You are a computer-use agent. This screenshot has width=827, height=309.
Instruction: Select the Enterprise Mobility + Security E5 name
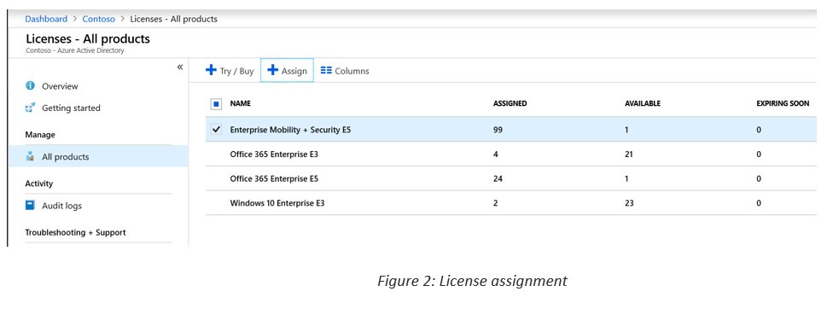coord(290,130)
